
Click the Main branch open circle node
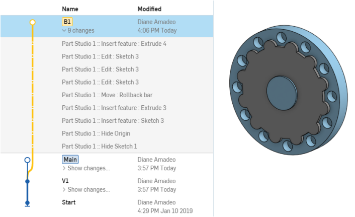click(27, 160)
